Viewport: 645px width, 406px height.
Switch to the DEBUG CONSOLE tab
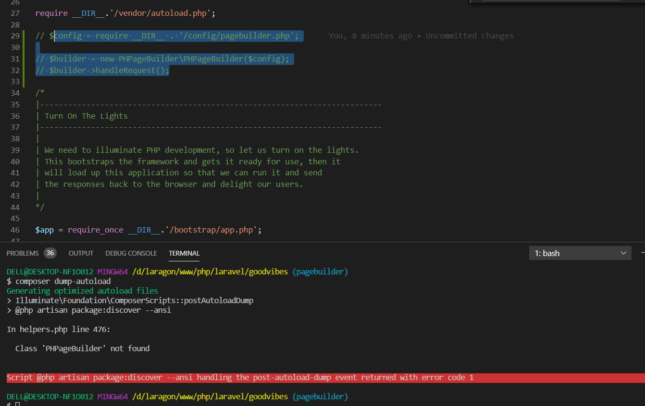point(131,253)
